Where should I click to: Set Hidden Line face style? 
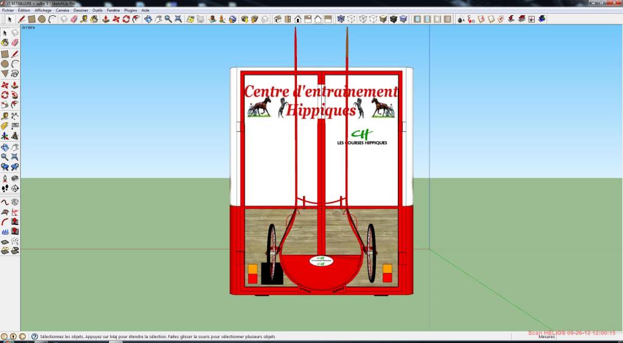click(373, 19)
